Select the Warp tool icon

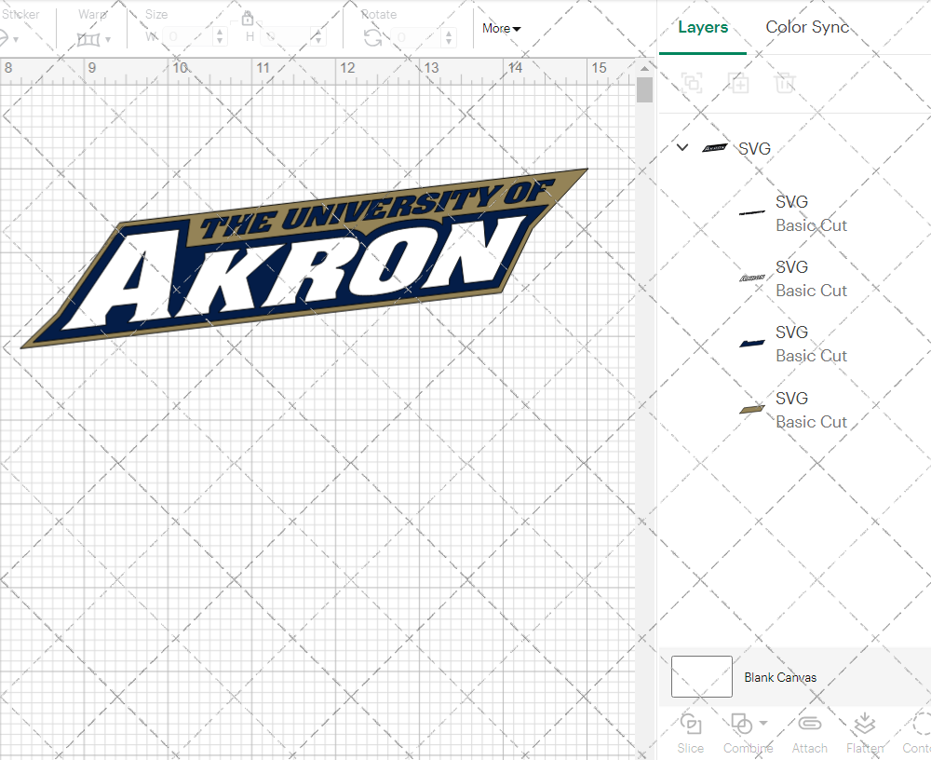click(90, 39)
